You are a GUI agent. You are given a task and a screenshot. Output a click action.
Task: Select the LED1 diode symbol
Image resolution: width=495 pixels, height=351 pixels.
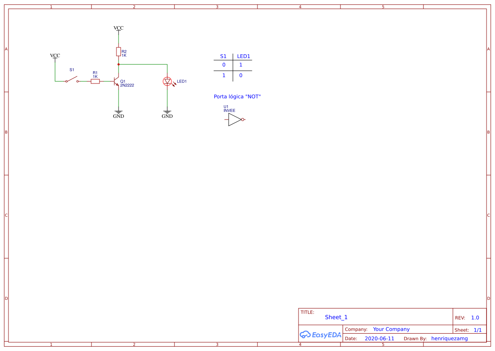click(x=167, y=81)
